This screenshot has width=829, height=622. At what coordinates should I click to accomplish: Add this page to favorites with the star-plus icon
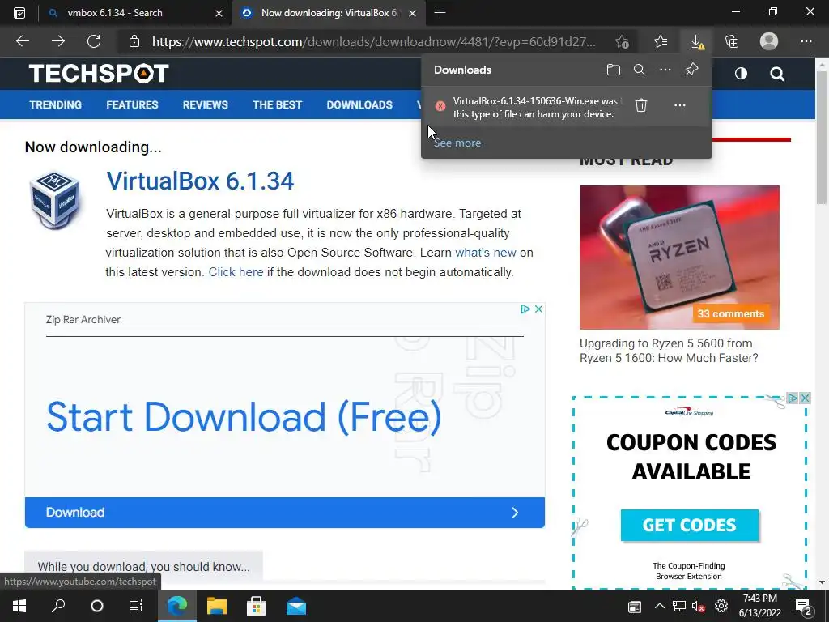point(623,41)
